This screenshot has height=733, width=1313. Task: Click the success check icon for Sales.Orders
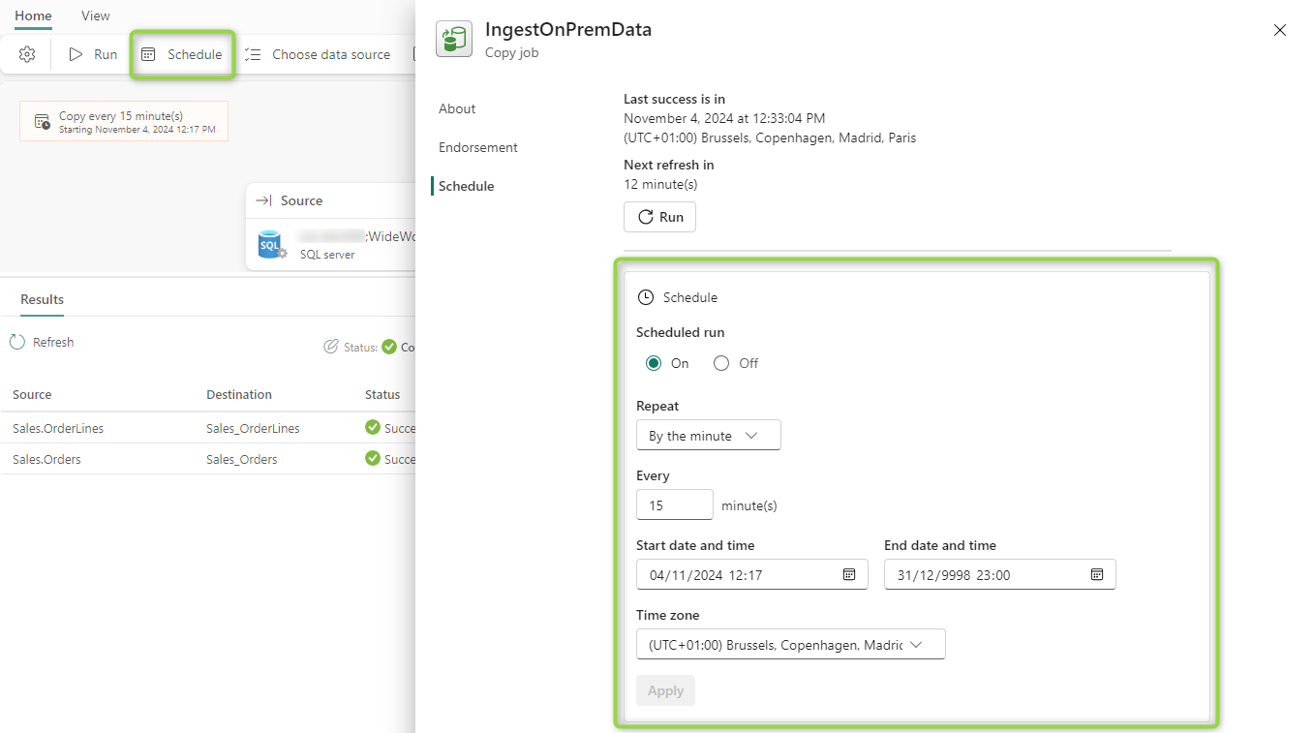point(373,458)
